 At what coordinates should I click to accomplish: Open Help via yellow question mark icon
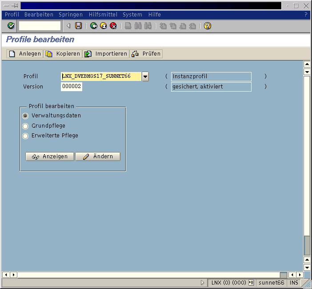point(207,26)
